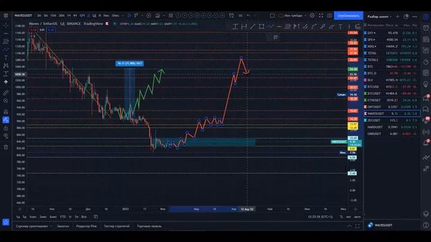Select the rectangle drawing shortcut

tap(261, 26)
